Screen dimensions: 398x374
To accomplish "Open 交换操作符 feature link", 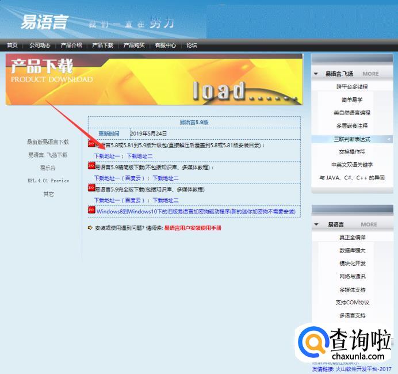I will click(x=352, y=152).
